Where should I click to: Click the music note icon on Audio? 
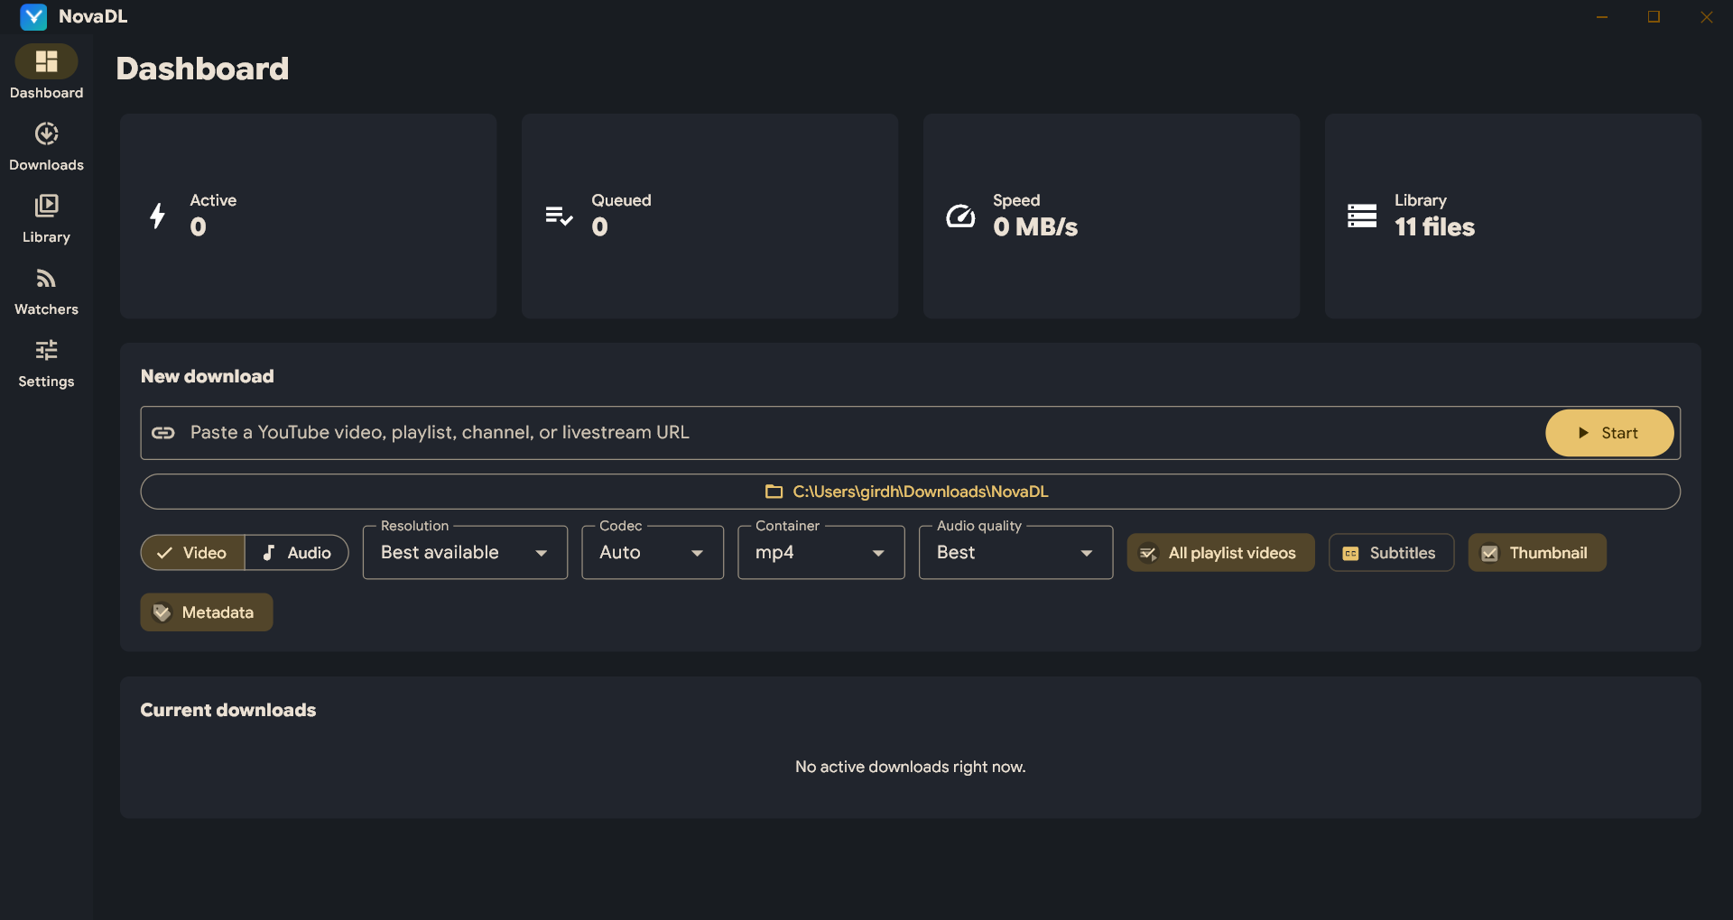[x=268, y=553]
